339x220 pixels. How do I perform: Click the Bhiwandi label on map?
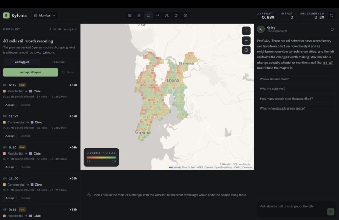click(x=186, y=63)
